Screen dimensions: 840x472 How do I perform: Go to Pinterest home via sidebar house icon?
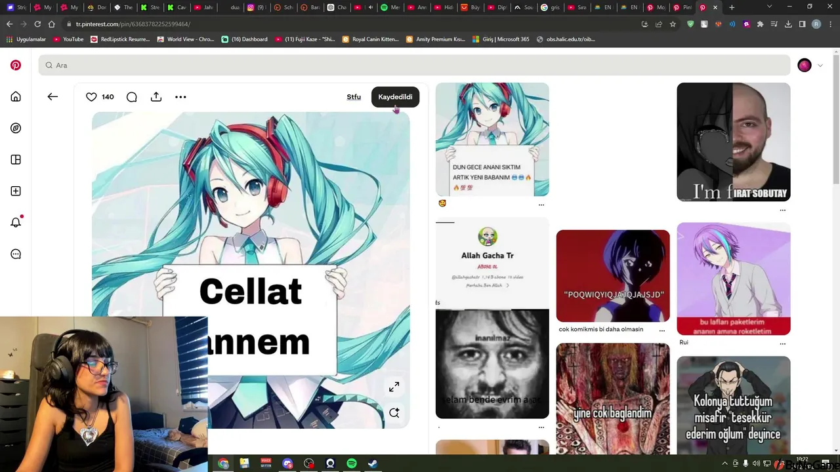16,96
